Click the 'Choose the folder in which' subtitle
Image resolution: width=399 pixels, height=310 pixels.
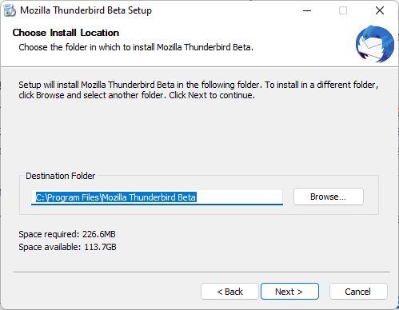pos(136,47)
